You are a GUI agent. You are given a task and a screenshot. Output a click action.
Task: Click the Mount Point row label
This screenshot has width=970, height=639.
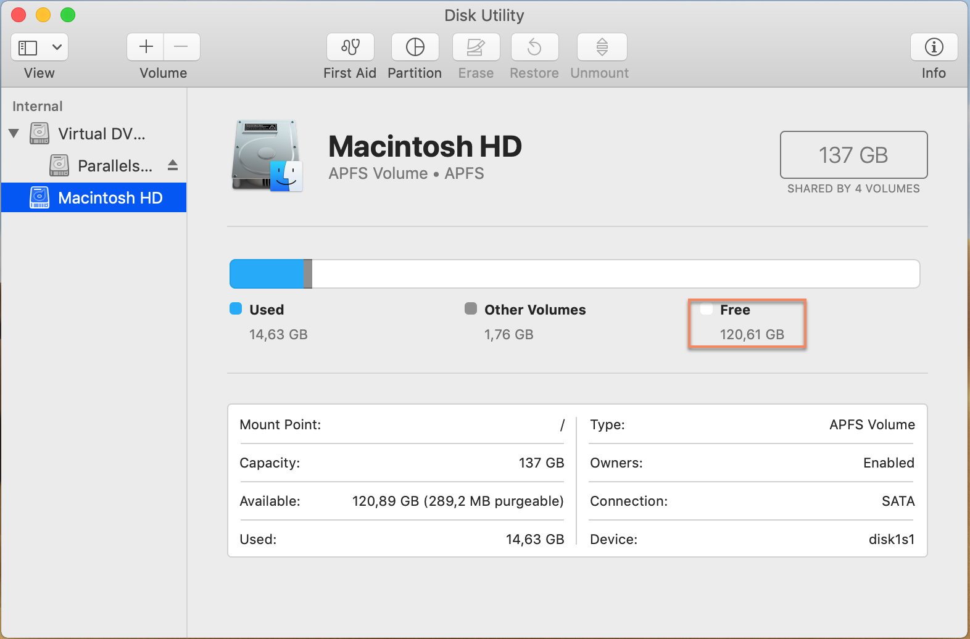click(280, 425)
